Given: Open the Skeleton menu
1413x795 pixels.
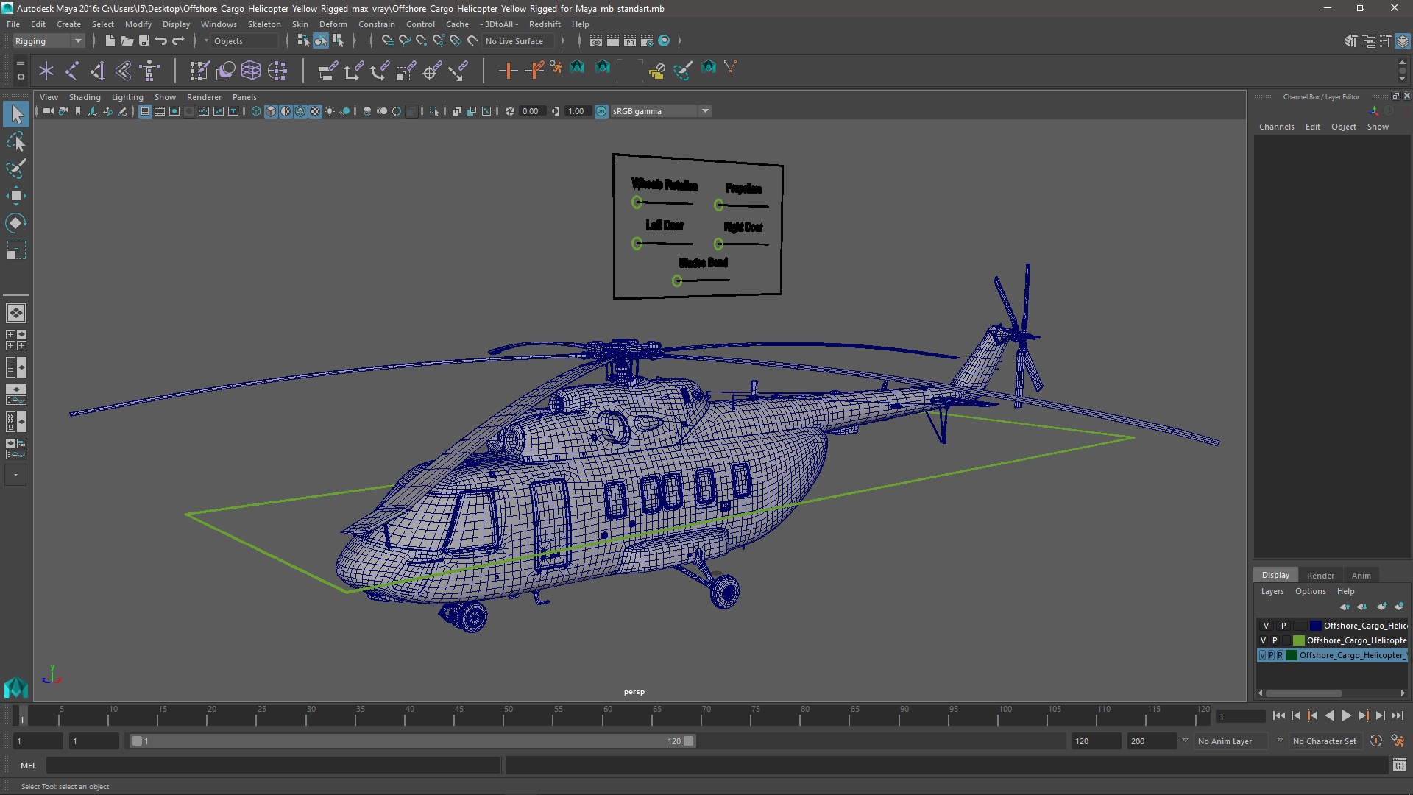Looking at the screenshot, I should pos(263,24).
